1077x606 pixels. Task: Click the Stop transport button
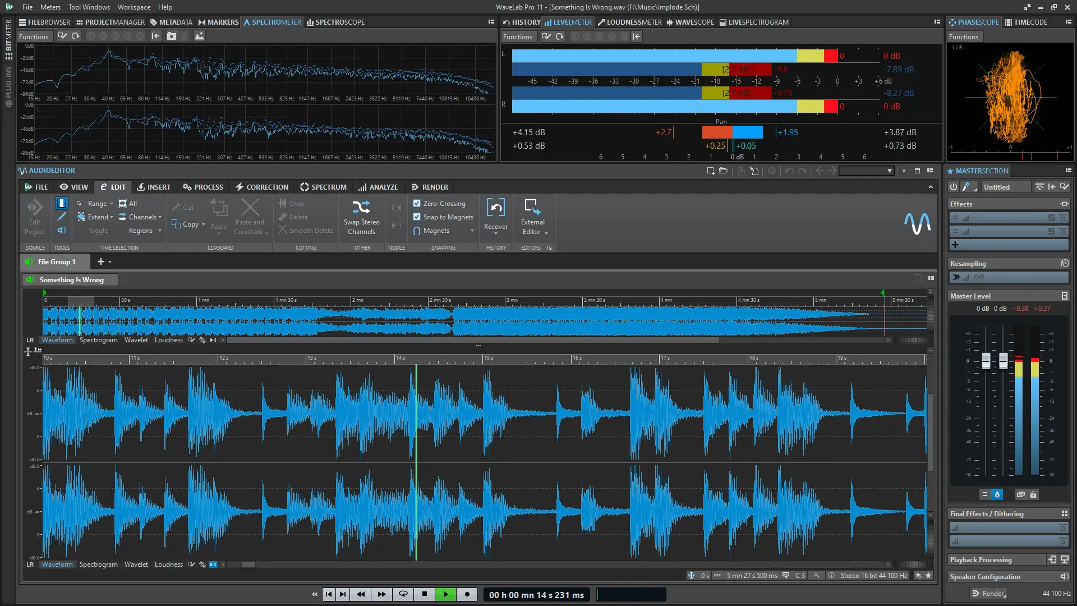click(x=425, y=594)
